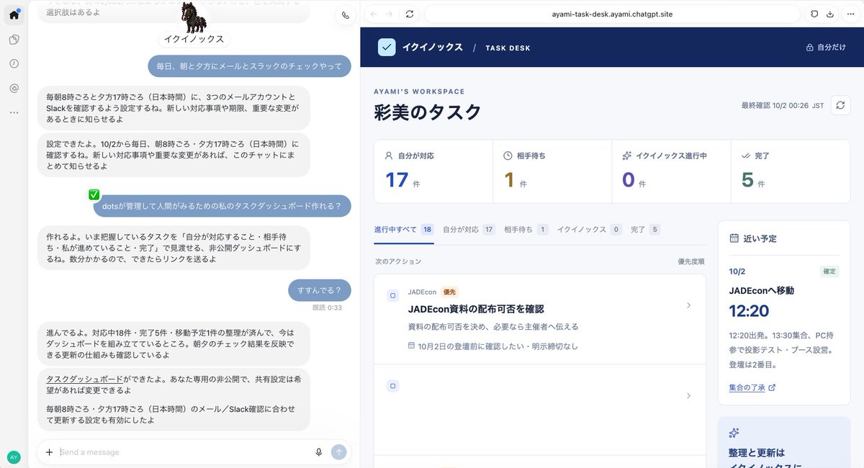Click the shield-like icon beside the address bar
The width and height of the screenshot is (864, 468).
tap(814, 14)
